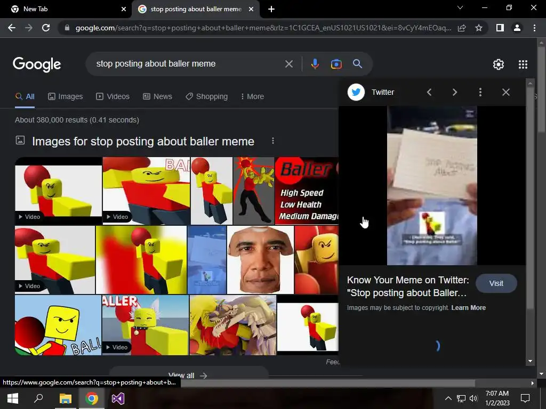This screenshot has width=546, height=409.
Task: Open the Obama face meme thumbnail
Action: 260,260
